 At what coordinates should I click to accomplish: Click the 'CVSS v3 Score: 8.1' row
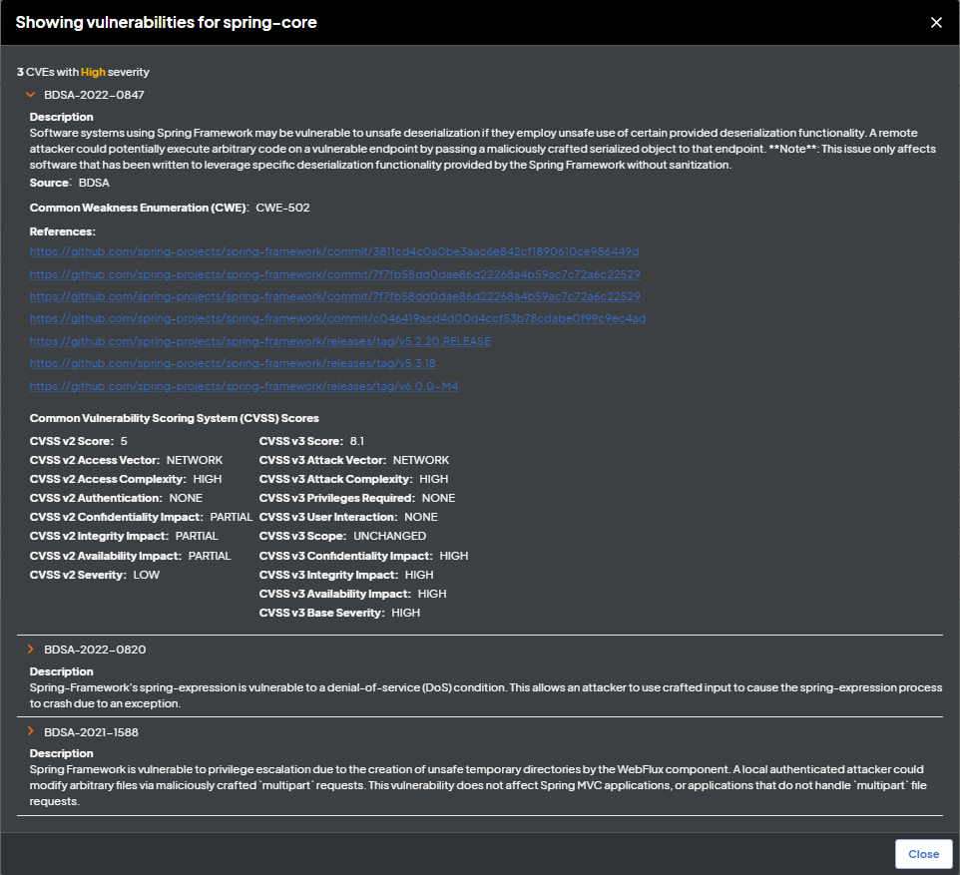311,441
